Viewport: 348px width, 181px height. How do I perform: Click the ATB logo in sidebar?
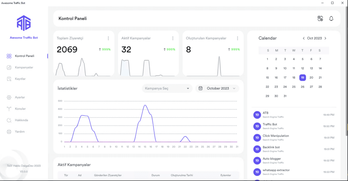click(24, 23)
